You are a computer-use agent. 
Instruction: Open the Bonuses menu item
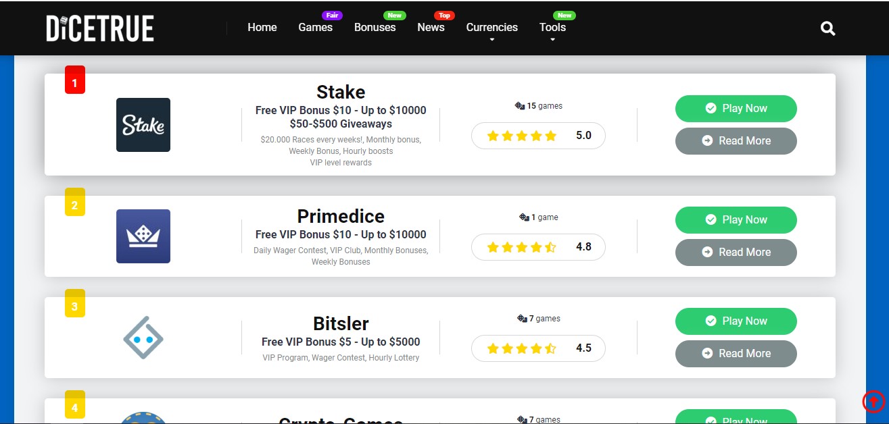[375, 28]
